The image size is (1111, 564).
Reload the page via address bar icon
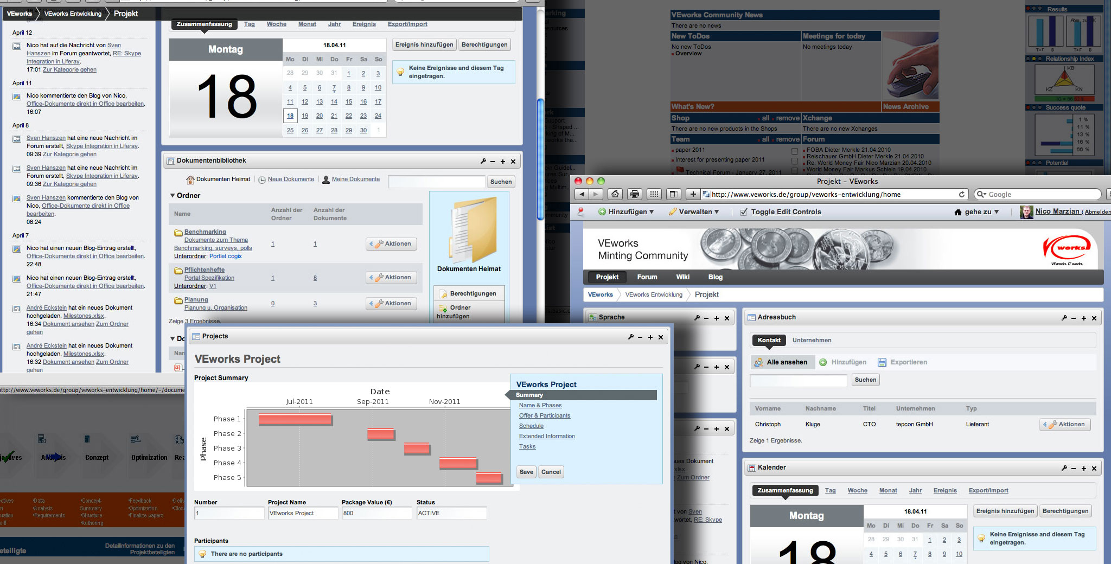click(961, 194)
